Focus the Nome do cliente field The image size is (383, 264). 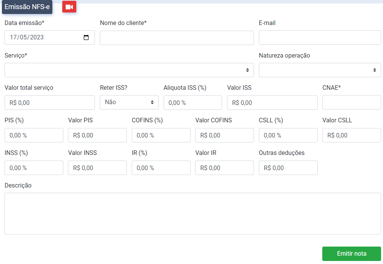[177, 38]
